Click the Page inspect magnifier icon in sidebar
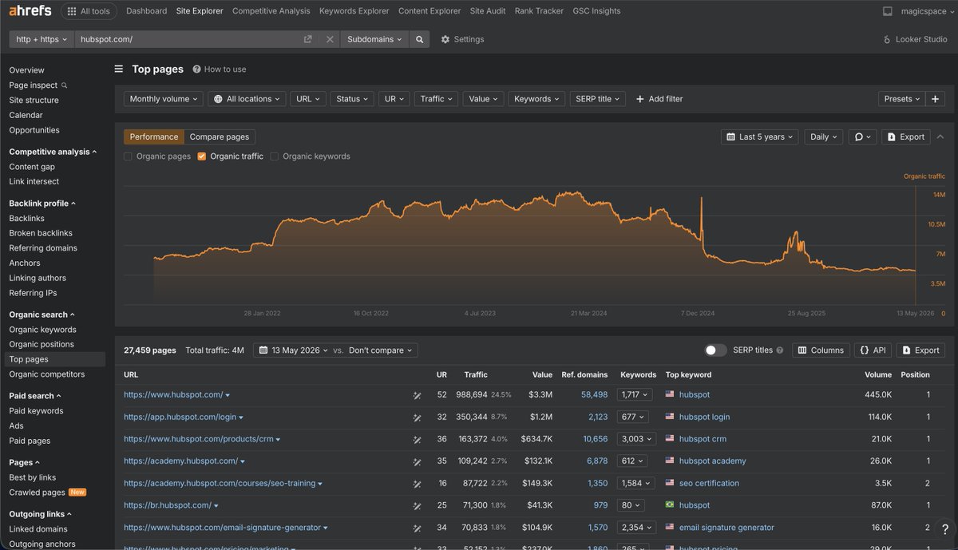958x550 pixels. [x=65, y=85]
